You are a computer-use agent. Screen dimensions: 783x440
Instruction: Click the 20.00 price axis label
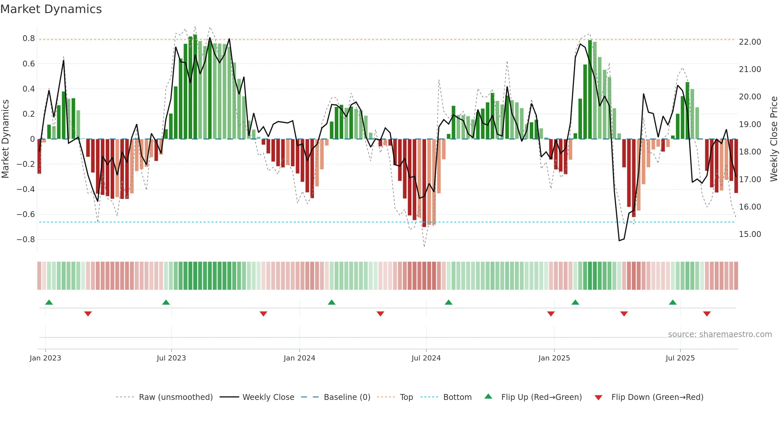[750, 96]
